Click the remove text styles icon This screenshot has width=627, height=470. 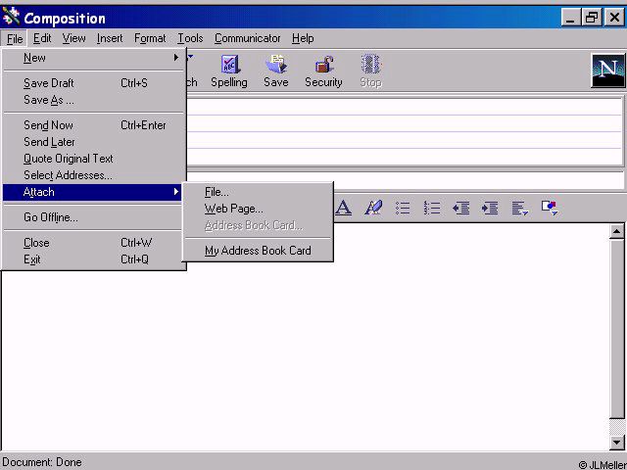pyautogui.click(x=373, y=208)
